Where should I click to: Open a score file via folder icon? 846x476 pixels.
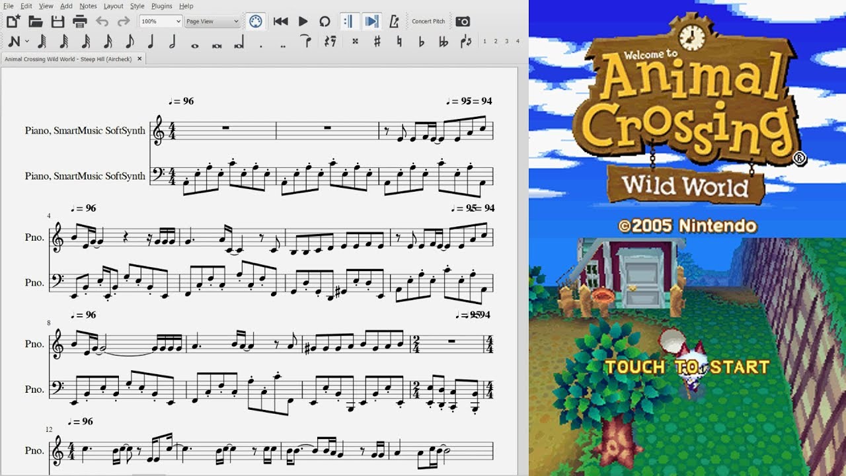click(36, 21)
